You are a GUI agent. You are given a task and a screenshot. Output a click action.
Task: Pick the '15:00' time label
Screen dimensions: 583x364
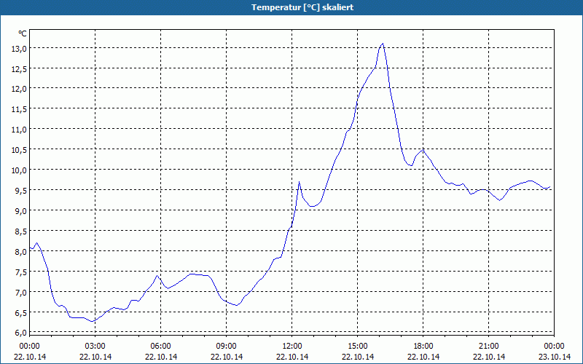coord(358,347)
